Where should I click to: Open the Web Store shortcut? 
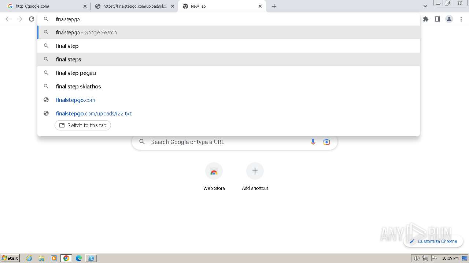coord(214,177)
